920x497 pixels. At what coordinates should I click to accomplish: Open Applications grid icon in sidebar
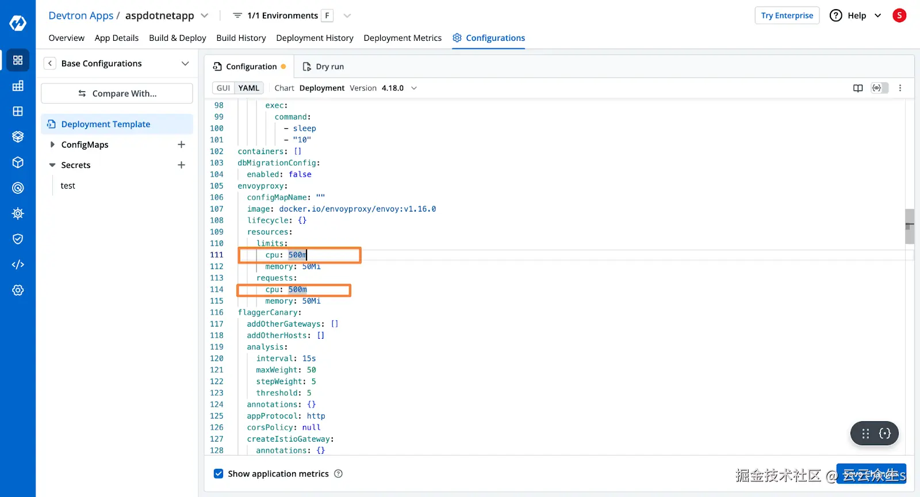click(18, 60)
